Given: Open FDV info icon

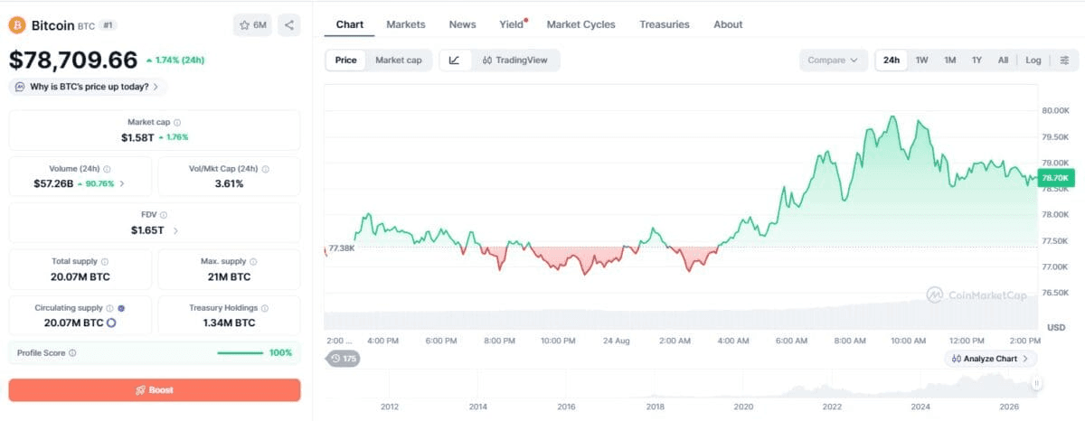Looking at the screenshot, I should coord(164,215).
